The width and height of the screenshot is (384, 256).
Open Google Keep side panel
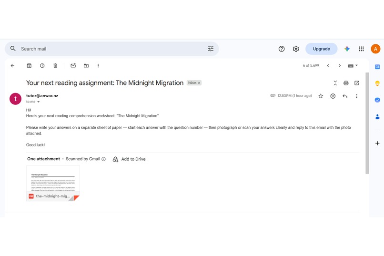[377, 83]
